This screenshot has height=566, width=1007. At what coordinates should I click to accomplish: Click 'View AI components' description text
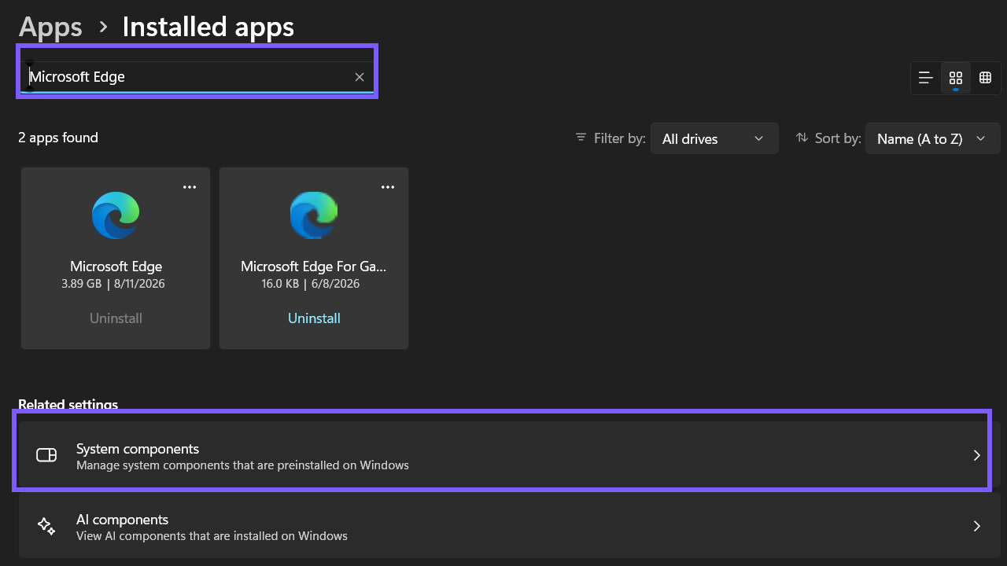(x=212, y=536)
